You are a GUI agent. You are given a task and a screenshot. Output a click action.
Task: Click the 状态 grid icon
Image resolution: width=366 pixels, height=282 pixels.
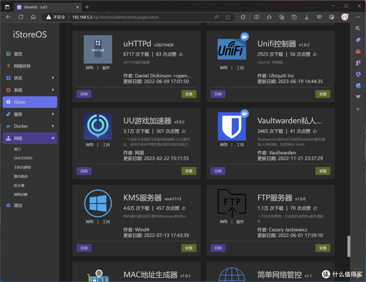pos(8,78)
